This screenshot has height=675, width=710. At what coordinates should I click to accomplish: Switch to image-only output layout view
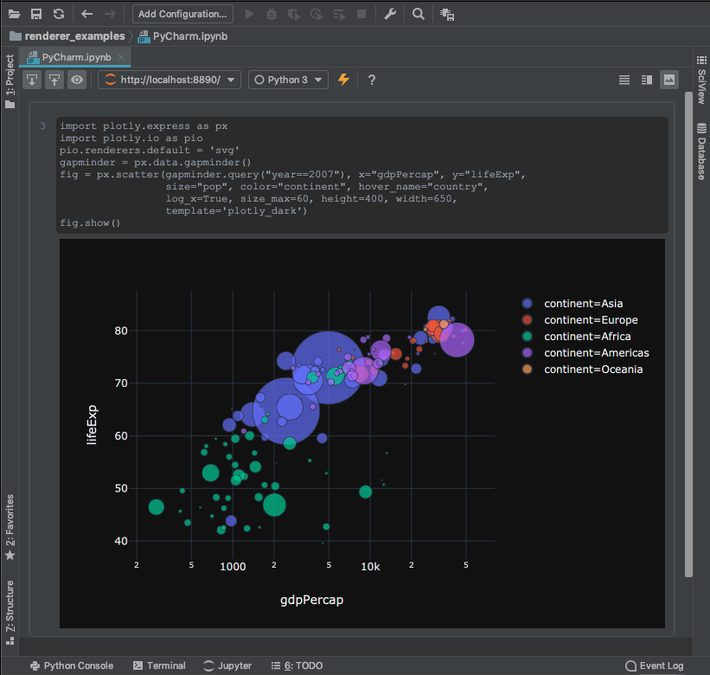[669, 80]
